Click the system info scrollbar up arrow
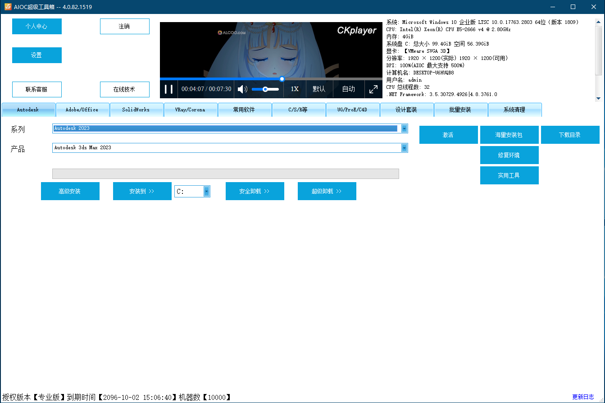Screen dimensions: 605x403 point(598,22)
